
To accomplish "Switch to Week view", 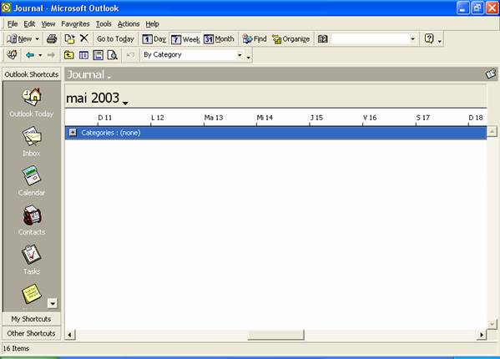I will [185, 39].
